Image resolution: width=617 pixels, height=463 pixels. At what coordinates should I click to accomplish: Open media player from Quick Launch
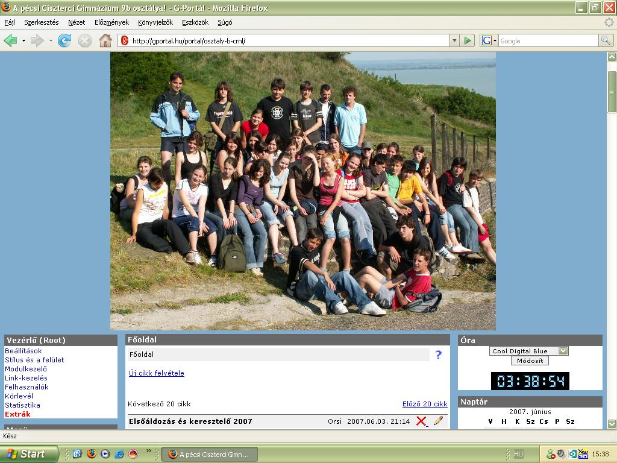click(x=105, y=454)
